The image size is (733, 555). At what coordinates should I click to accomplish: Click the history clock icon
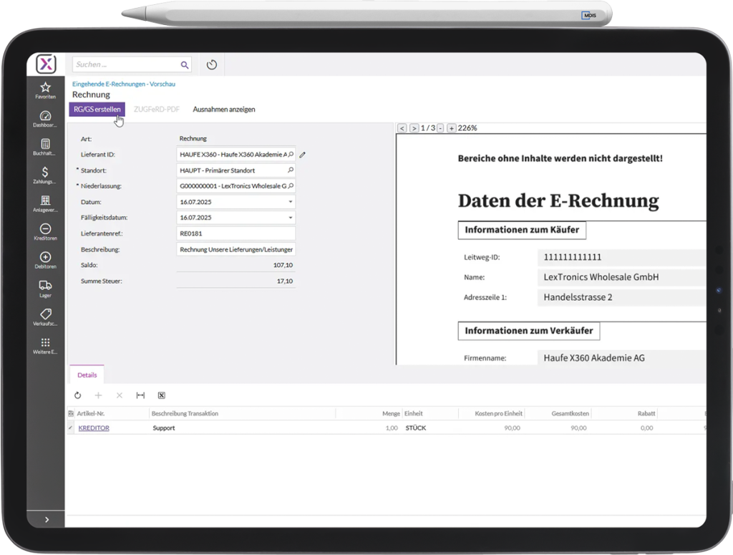pos(211,65)
